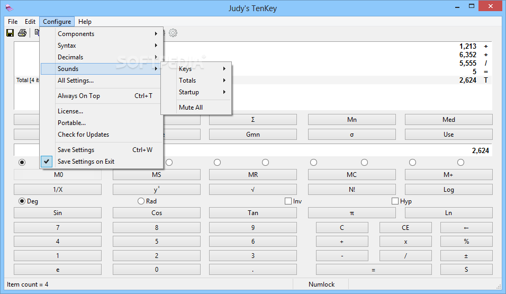
Task: Expand the Decimals submenu
Action: pyautogui.click(x=102, y=57)
